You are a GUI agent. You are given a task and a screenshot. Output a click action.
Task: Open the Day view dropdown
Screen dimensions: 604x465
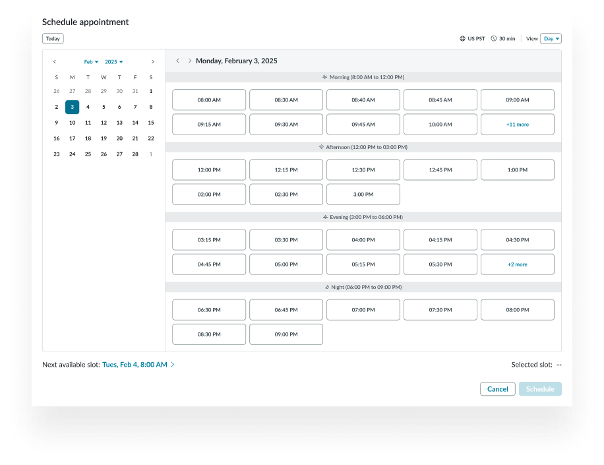tap(551, 38)
